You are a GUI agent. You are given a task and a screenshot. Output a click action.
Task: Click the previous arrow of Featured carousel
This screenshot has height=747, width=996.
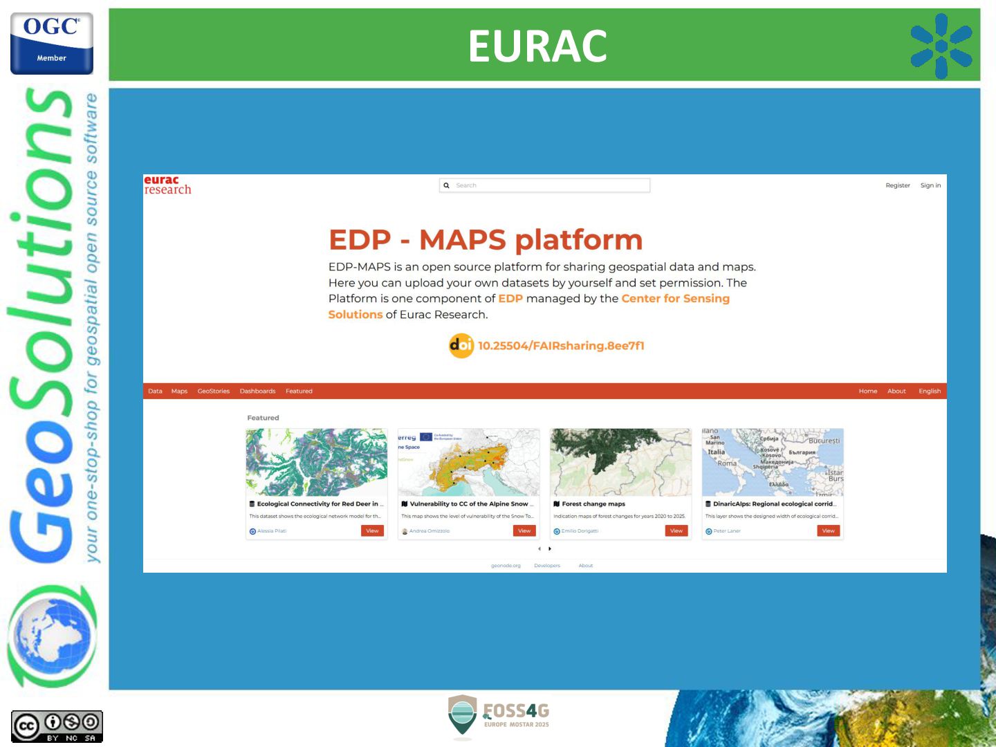point(539,548)
